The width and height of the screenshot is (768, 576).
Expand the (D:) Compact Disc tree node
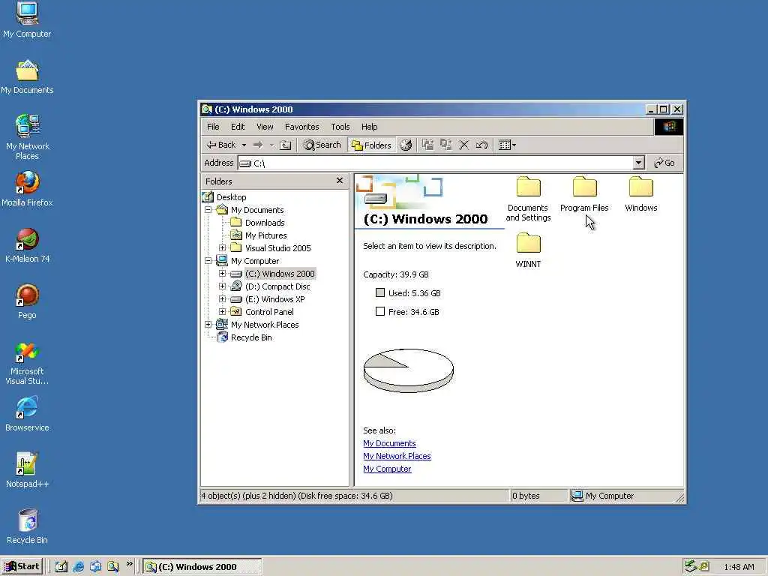pos(222,286)
